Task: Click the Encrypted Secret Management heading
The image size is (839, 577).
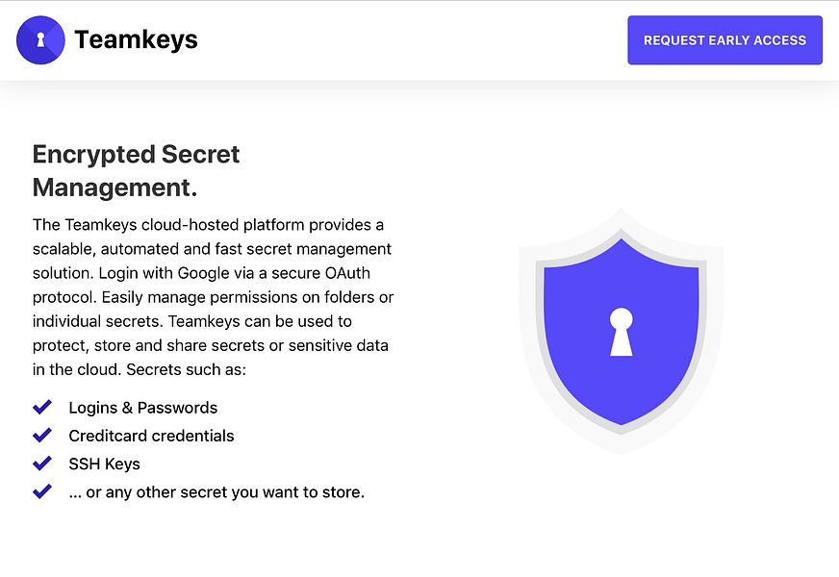Action: pos(136,170)
